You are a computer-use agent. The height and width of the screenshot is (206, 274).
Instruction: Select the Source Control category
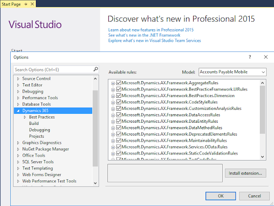tap(36, 79)
